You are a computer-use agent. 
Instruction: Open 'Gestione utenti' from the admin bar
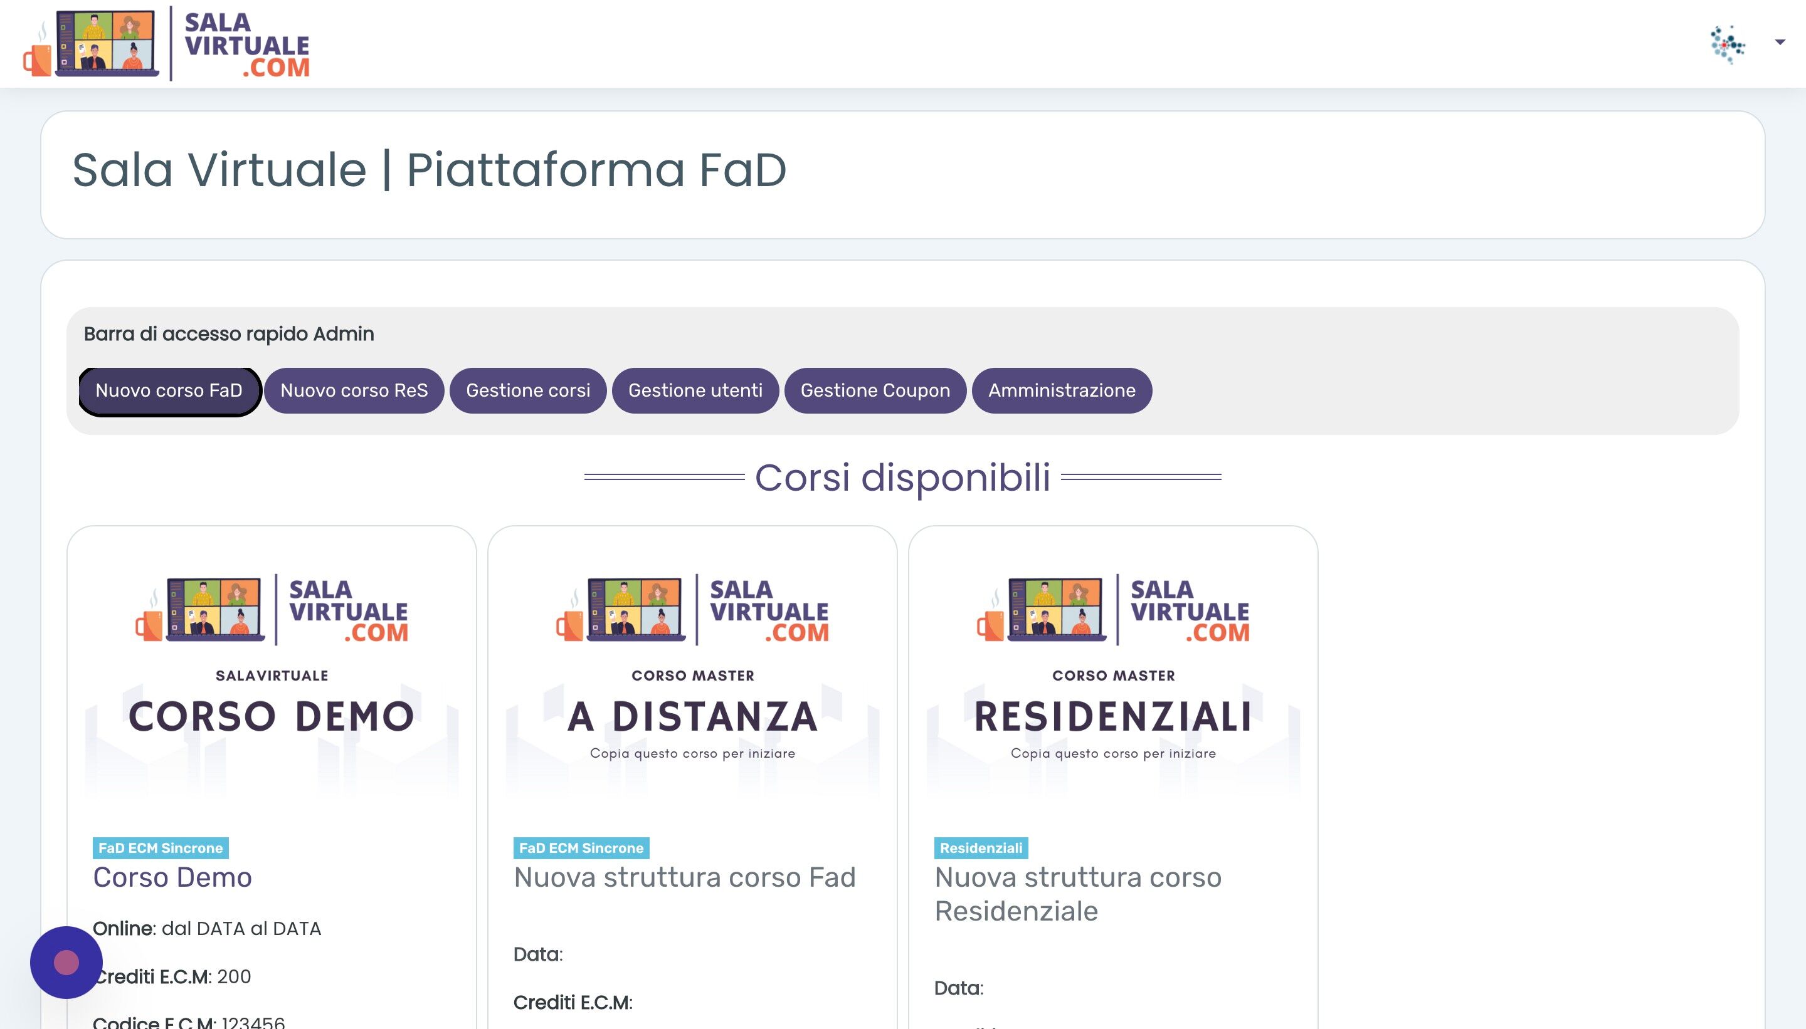pos(696,390)
